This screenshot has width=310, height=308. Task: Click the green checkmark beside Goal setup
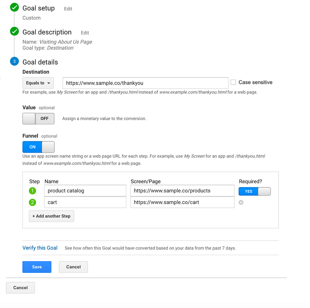(14, 7)
